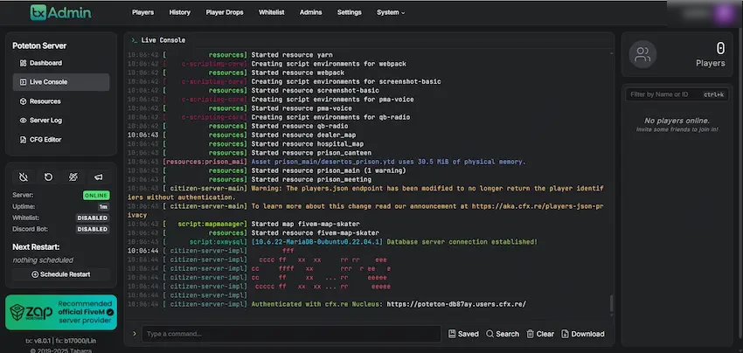Click the command prompt arrow icon
The image size is (743, 353).
tap(134, 334)
